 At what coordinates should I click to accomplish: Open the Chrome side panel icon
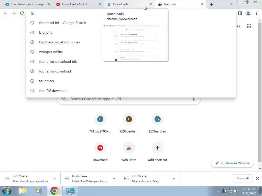point(240,13)
